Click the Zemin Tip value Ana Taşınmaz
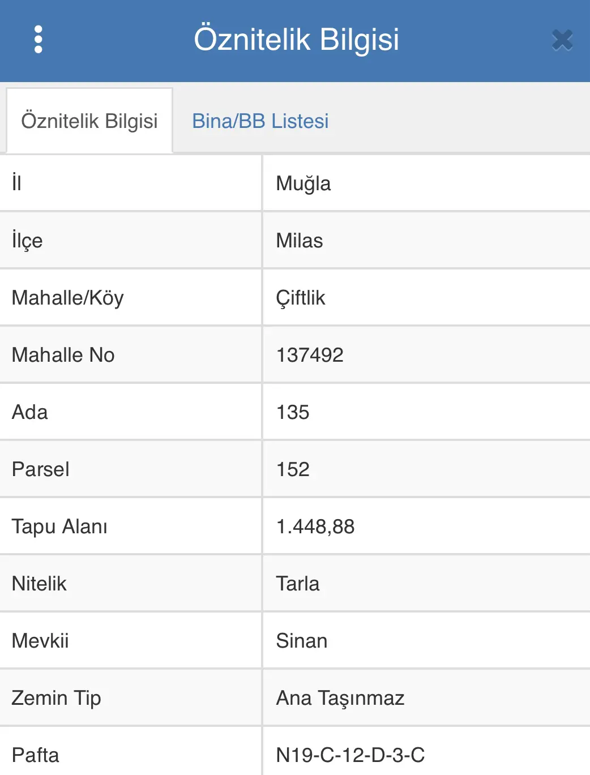The height and width of the screenshot is (775, 590). (x=340, y=698)
